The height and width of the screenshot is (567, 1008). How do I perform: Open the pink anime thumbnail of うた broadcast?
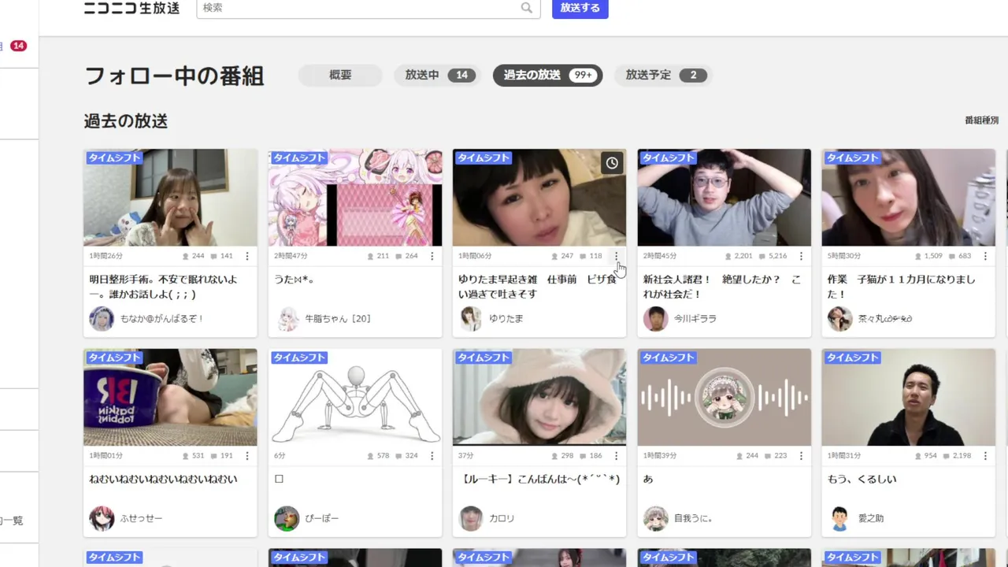coord(355,198)
